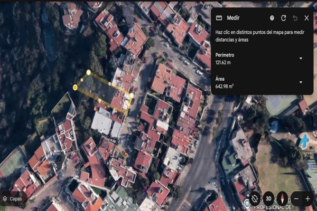Zoom out with the minus button

click(x=296, y=199)
